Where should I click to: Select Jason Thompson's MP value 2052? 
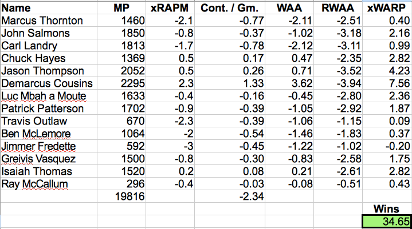(x=121, y=71)
